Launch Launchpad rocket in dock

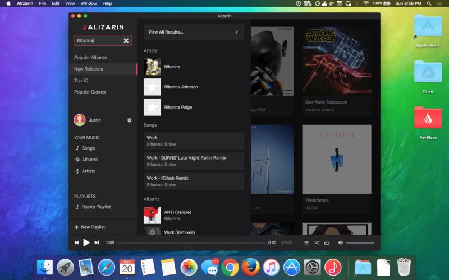65,268
